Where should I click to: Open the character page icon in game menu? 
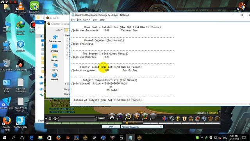(184, 119)
